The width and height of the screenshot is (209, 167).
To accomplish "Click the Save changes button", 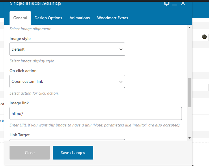I will (73, 153).
